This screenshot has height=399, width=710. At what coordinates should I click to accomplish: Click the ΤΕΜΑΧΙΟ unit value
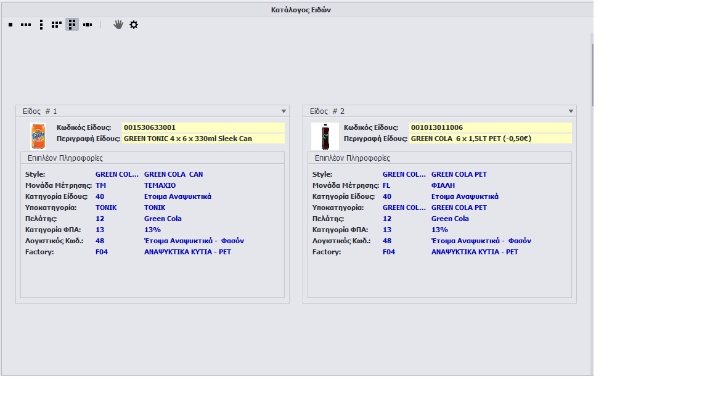tap(160, 185)
